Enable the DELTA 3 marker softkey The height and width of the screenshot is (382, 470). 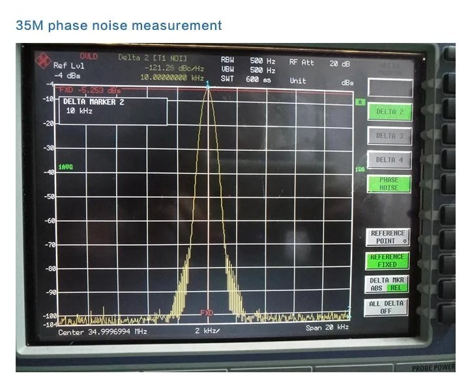[390, 136]
